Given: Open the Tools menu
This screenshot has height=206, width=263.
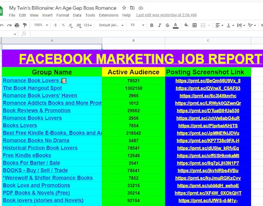Looking at the screenshot, I should (90, 15).
